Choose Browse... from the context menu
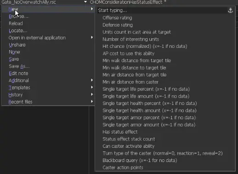 (48, 16)
